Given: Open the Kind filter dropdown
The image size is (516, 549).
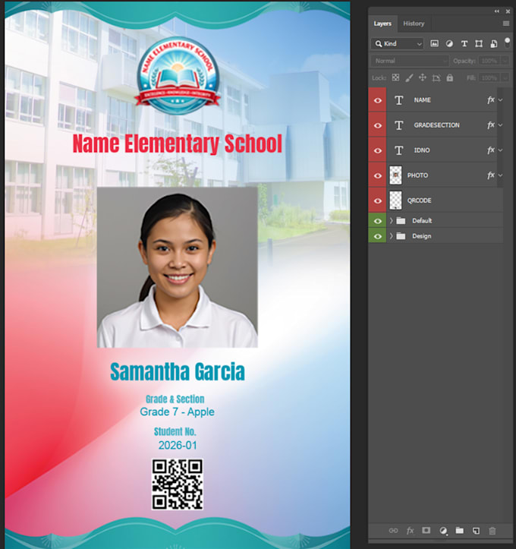Looking at the screenshot, I should [398, 44].
